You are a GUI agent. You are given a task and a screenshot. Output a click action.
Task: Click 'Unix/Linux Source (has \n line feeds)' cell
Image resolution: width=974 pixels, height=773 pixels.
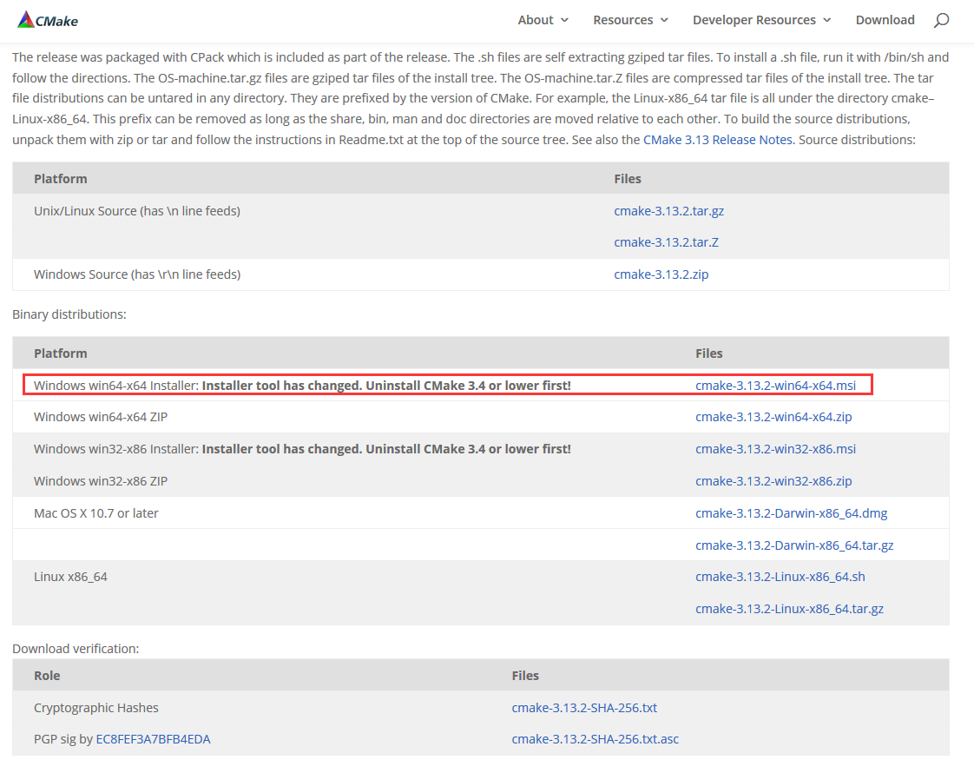[136, 211]
